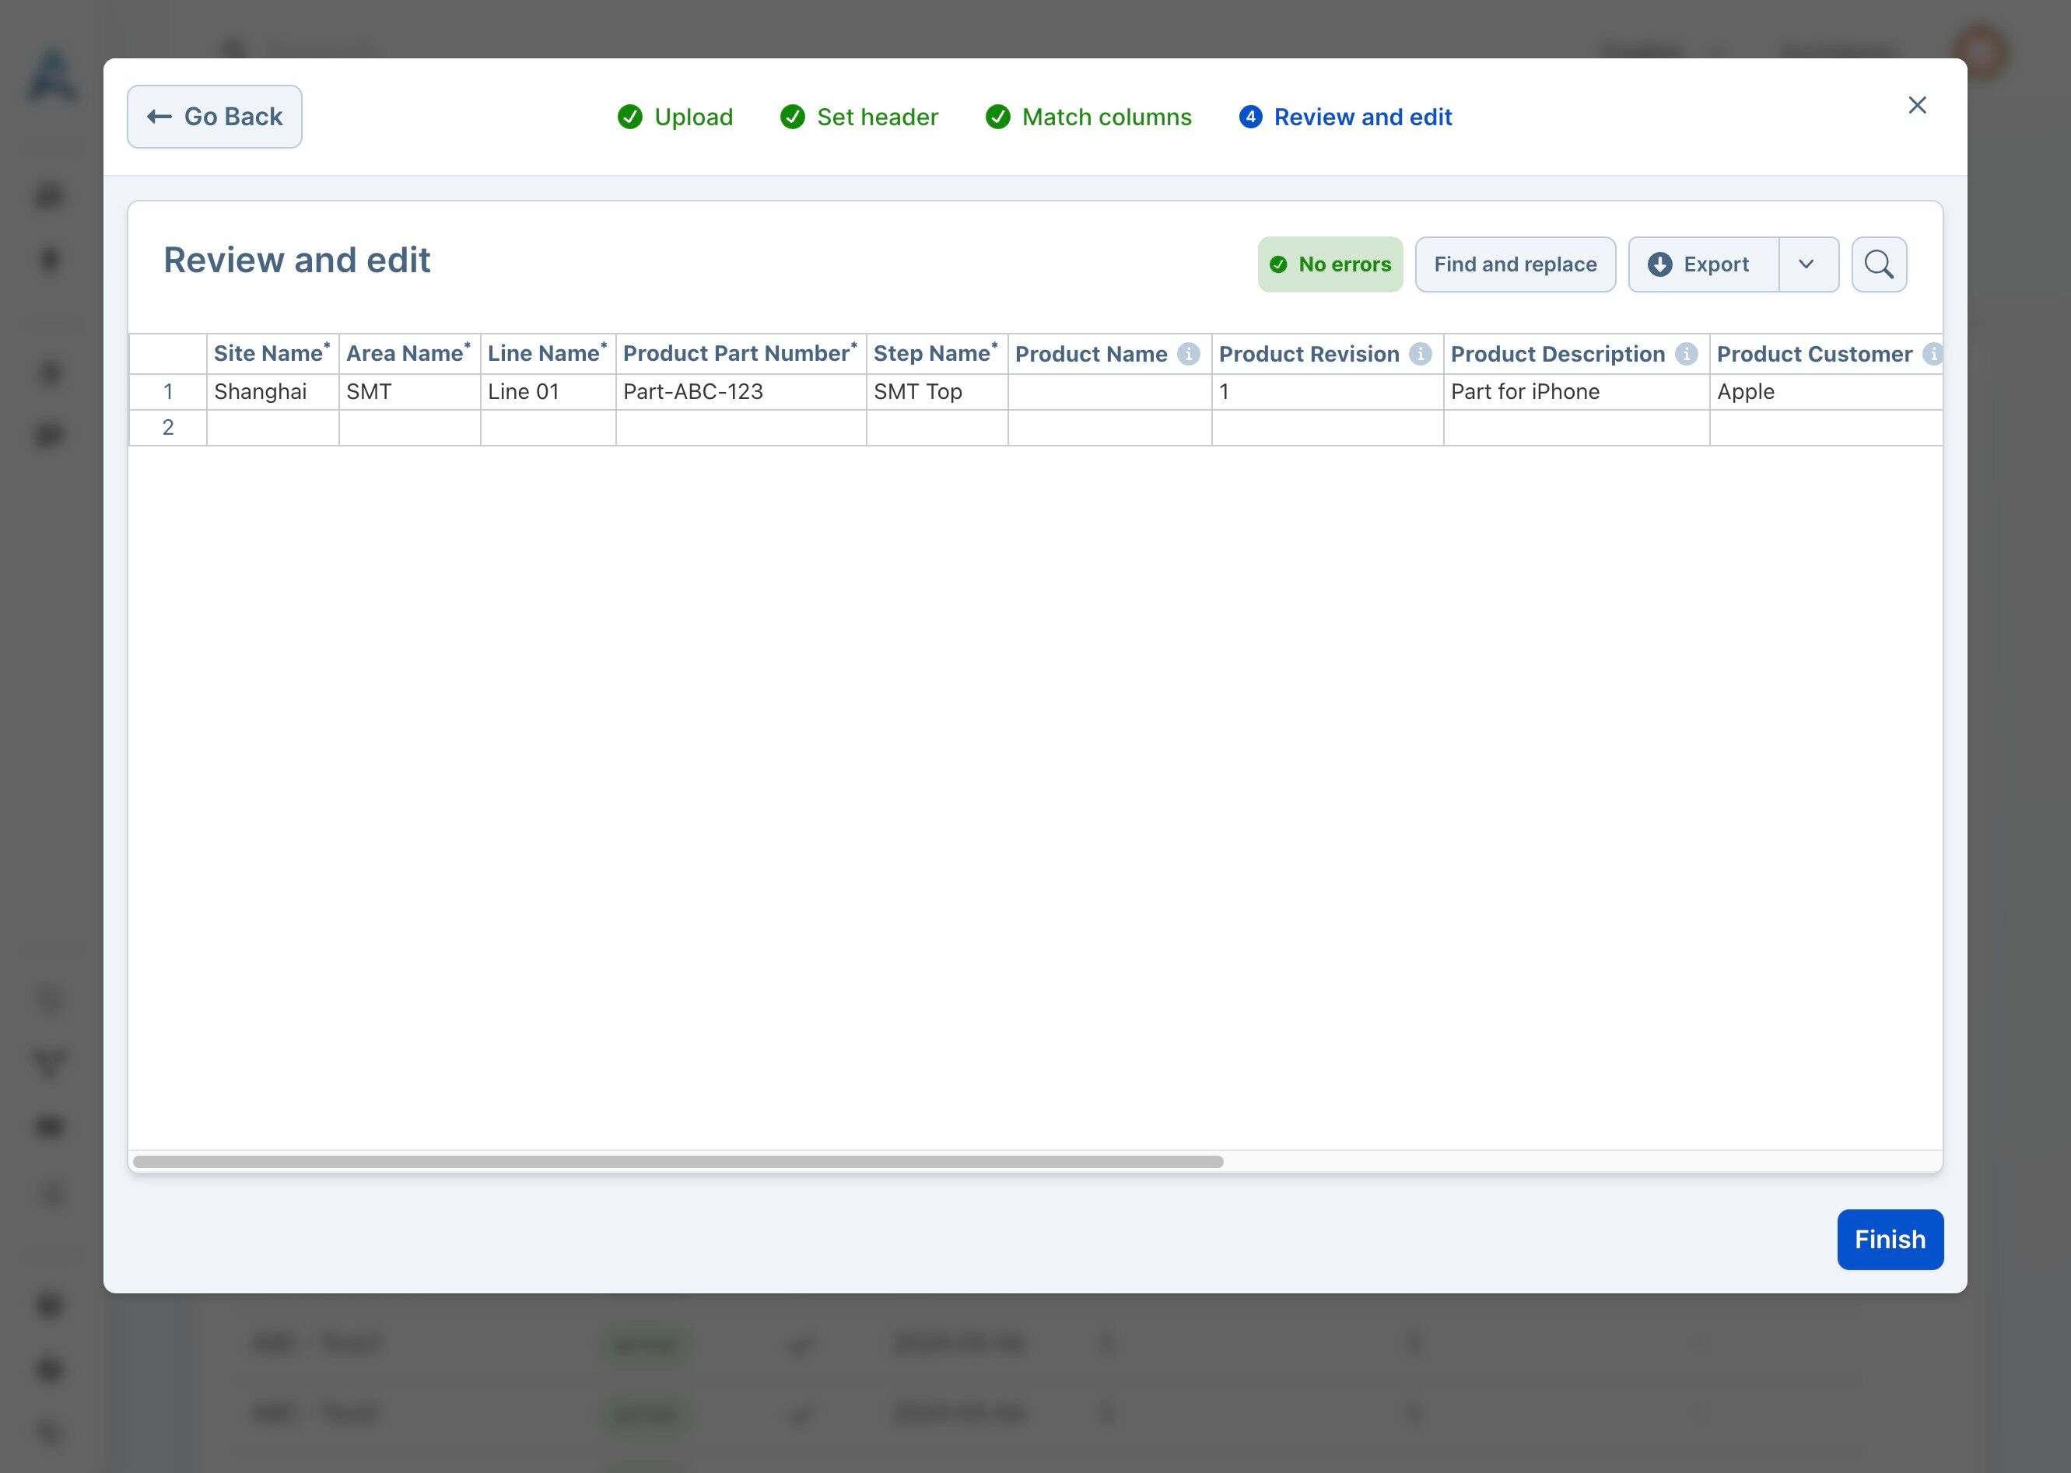This screenshot has height=1473, width=2071.
Task: Click the Product Revision info icon
Action: click(x=1421, y=355)
